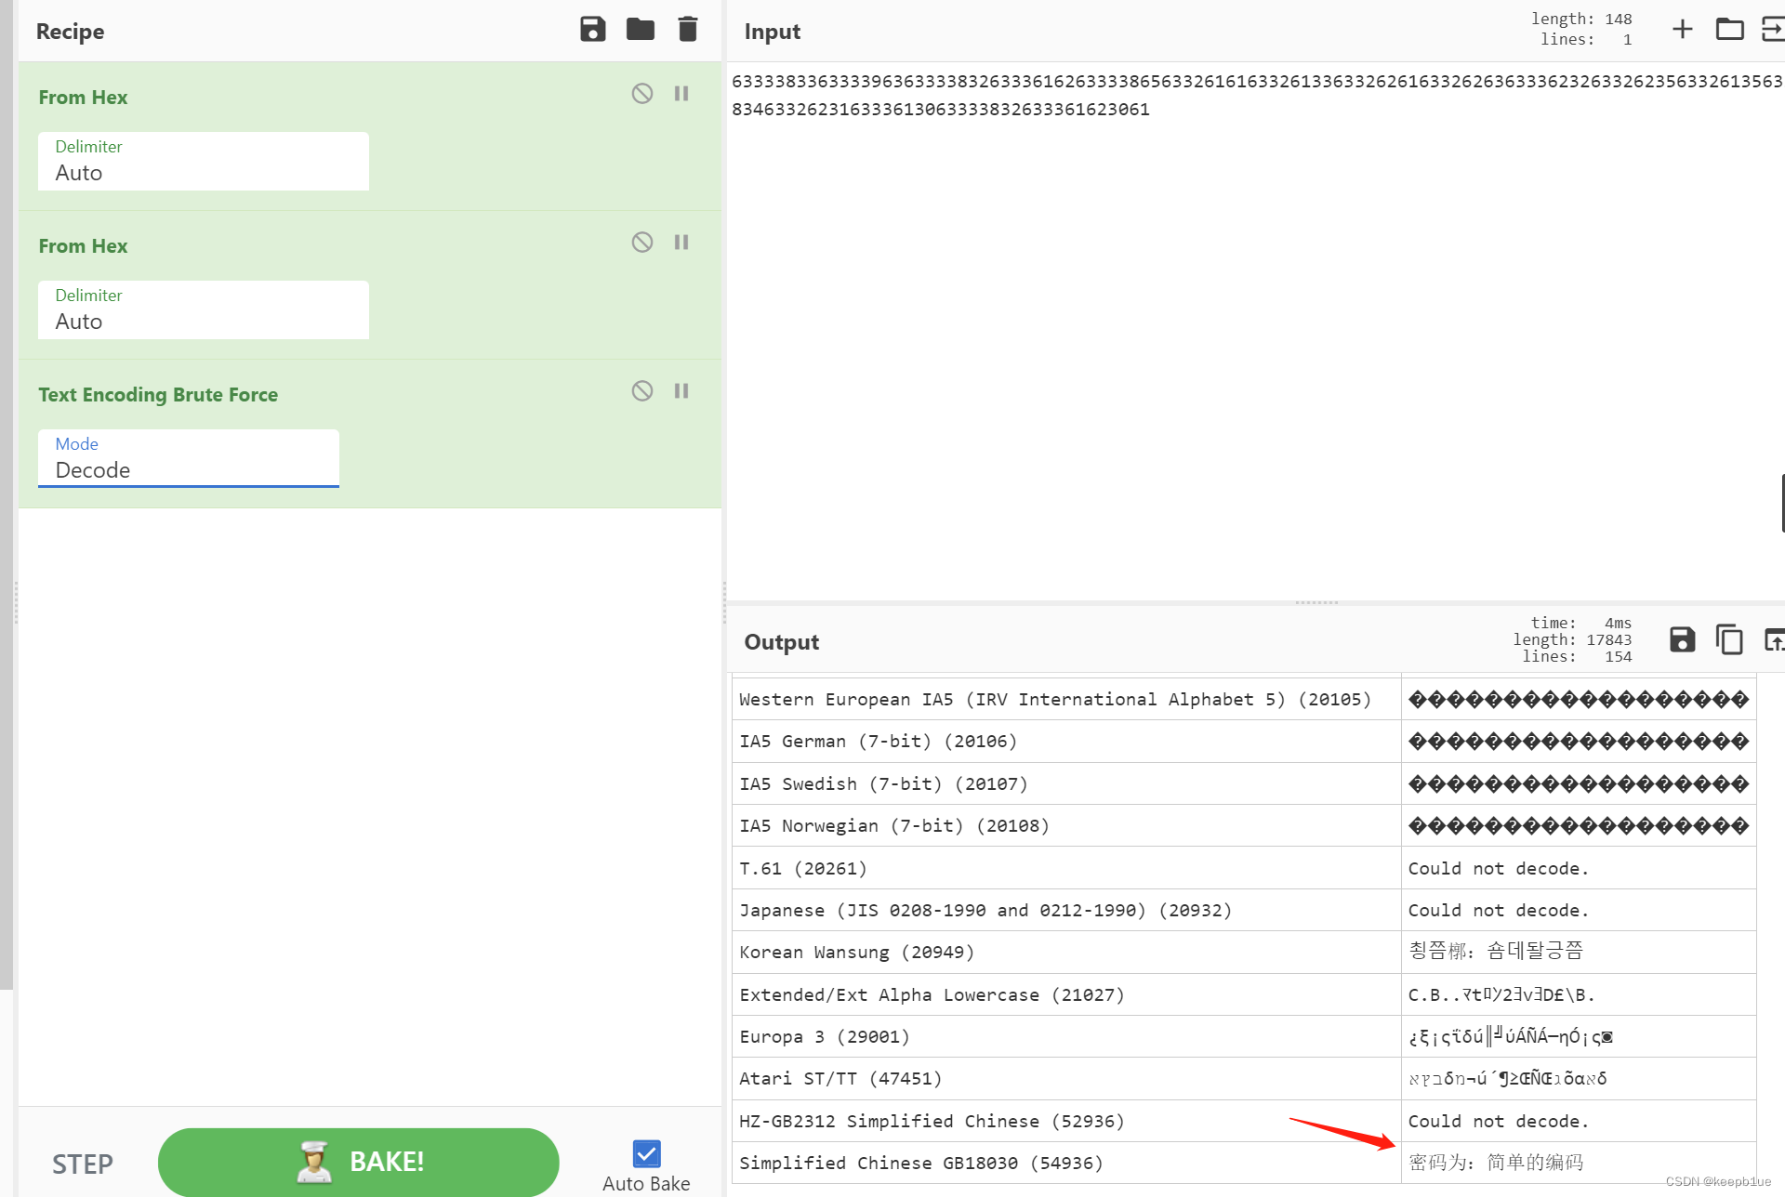Select the Atari ST/TT (47451) row
1785x1197 pixels.
click(x=1244, y=1078)
